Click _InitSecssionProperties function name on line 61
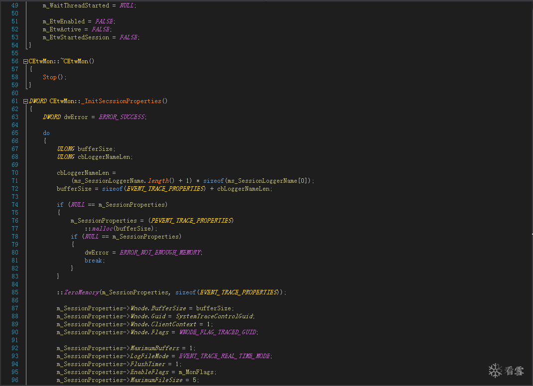533x386 pixels. (x=122, y=101)
